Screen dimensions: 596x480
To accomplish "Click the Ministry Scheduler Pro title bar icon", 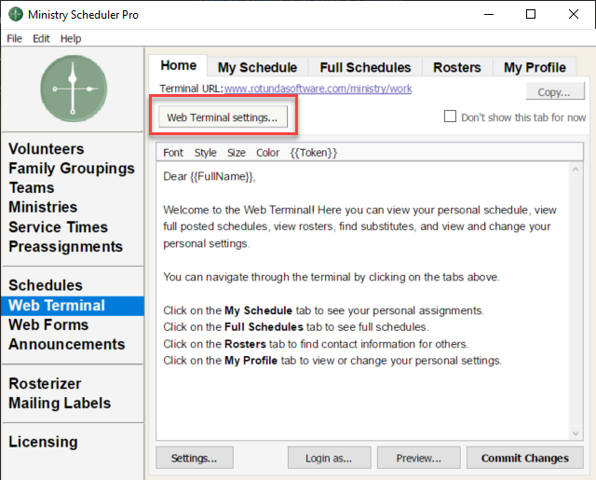I will [16, 15].
